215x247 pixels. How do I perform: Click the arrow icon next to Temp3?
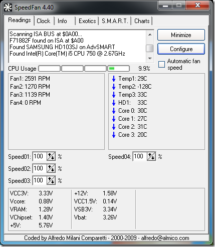tap(114, 95)
